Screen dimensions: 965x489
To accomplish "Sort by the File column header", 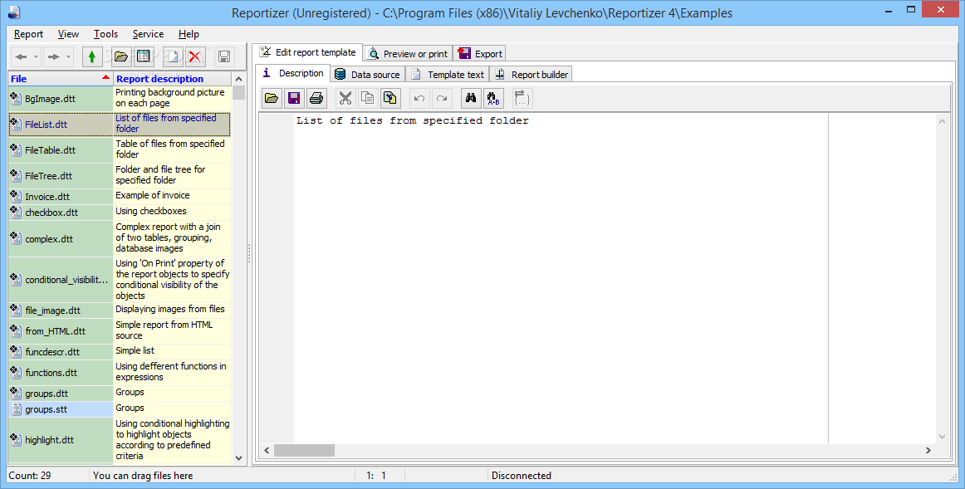I will point(61,79).
